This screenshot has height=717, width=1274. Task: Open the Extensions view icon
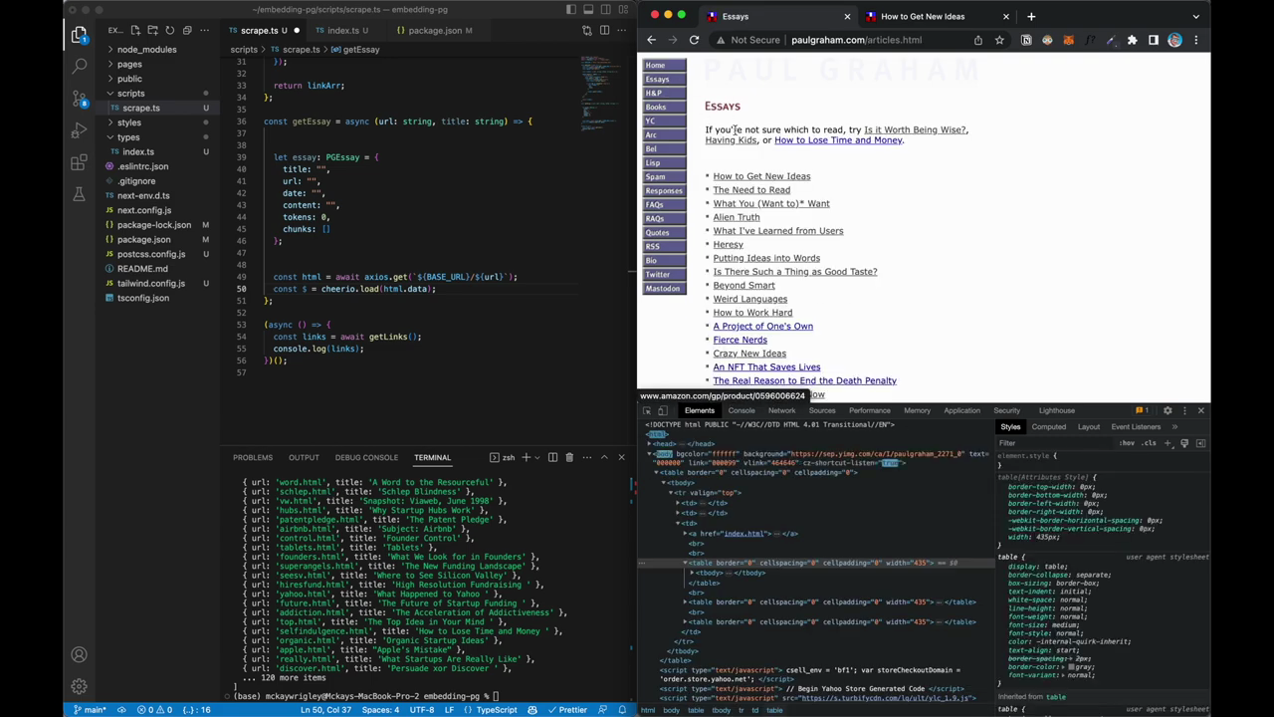pos(79,162)
